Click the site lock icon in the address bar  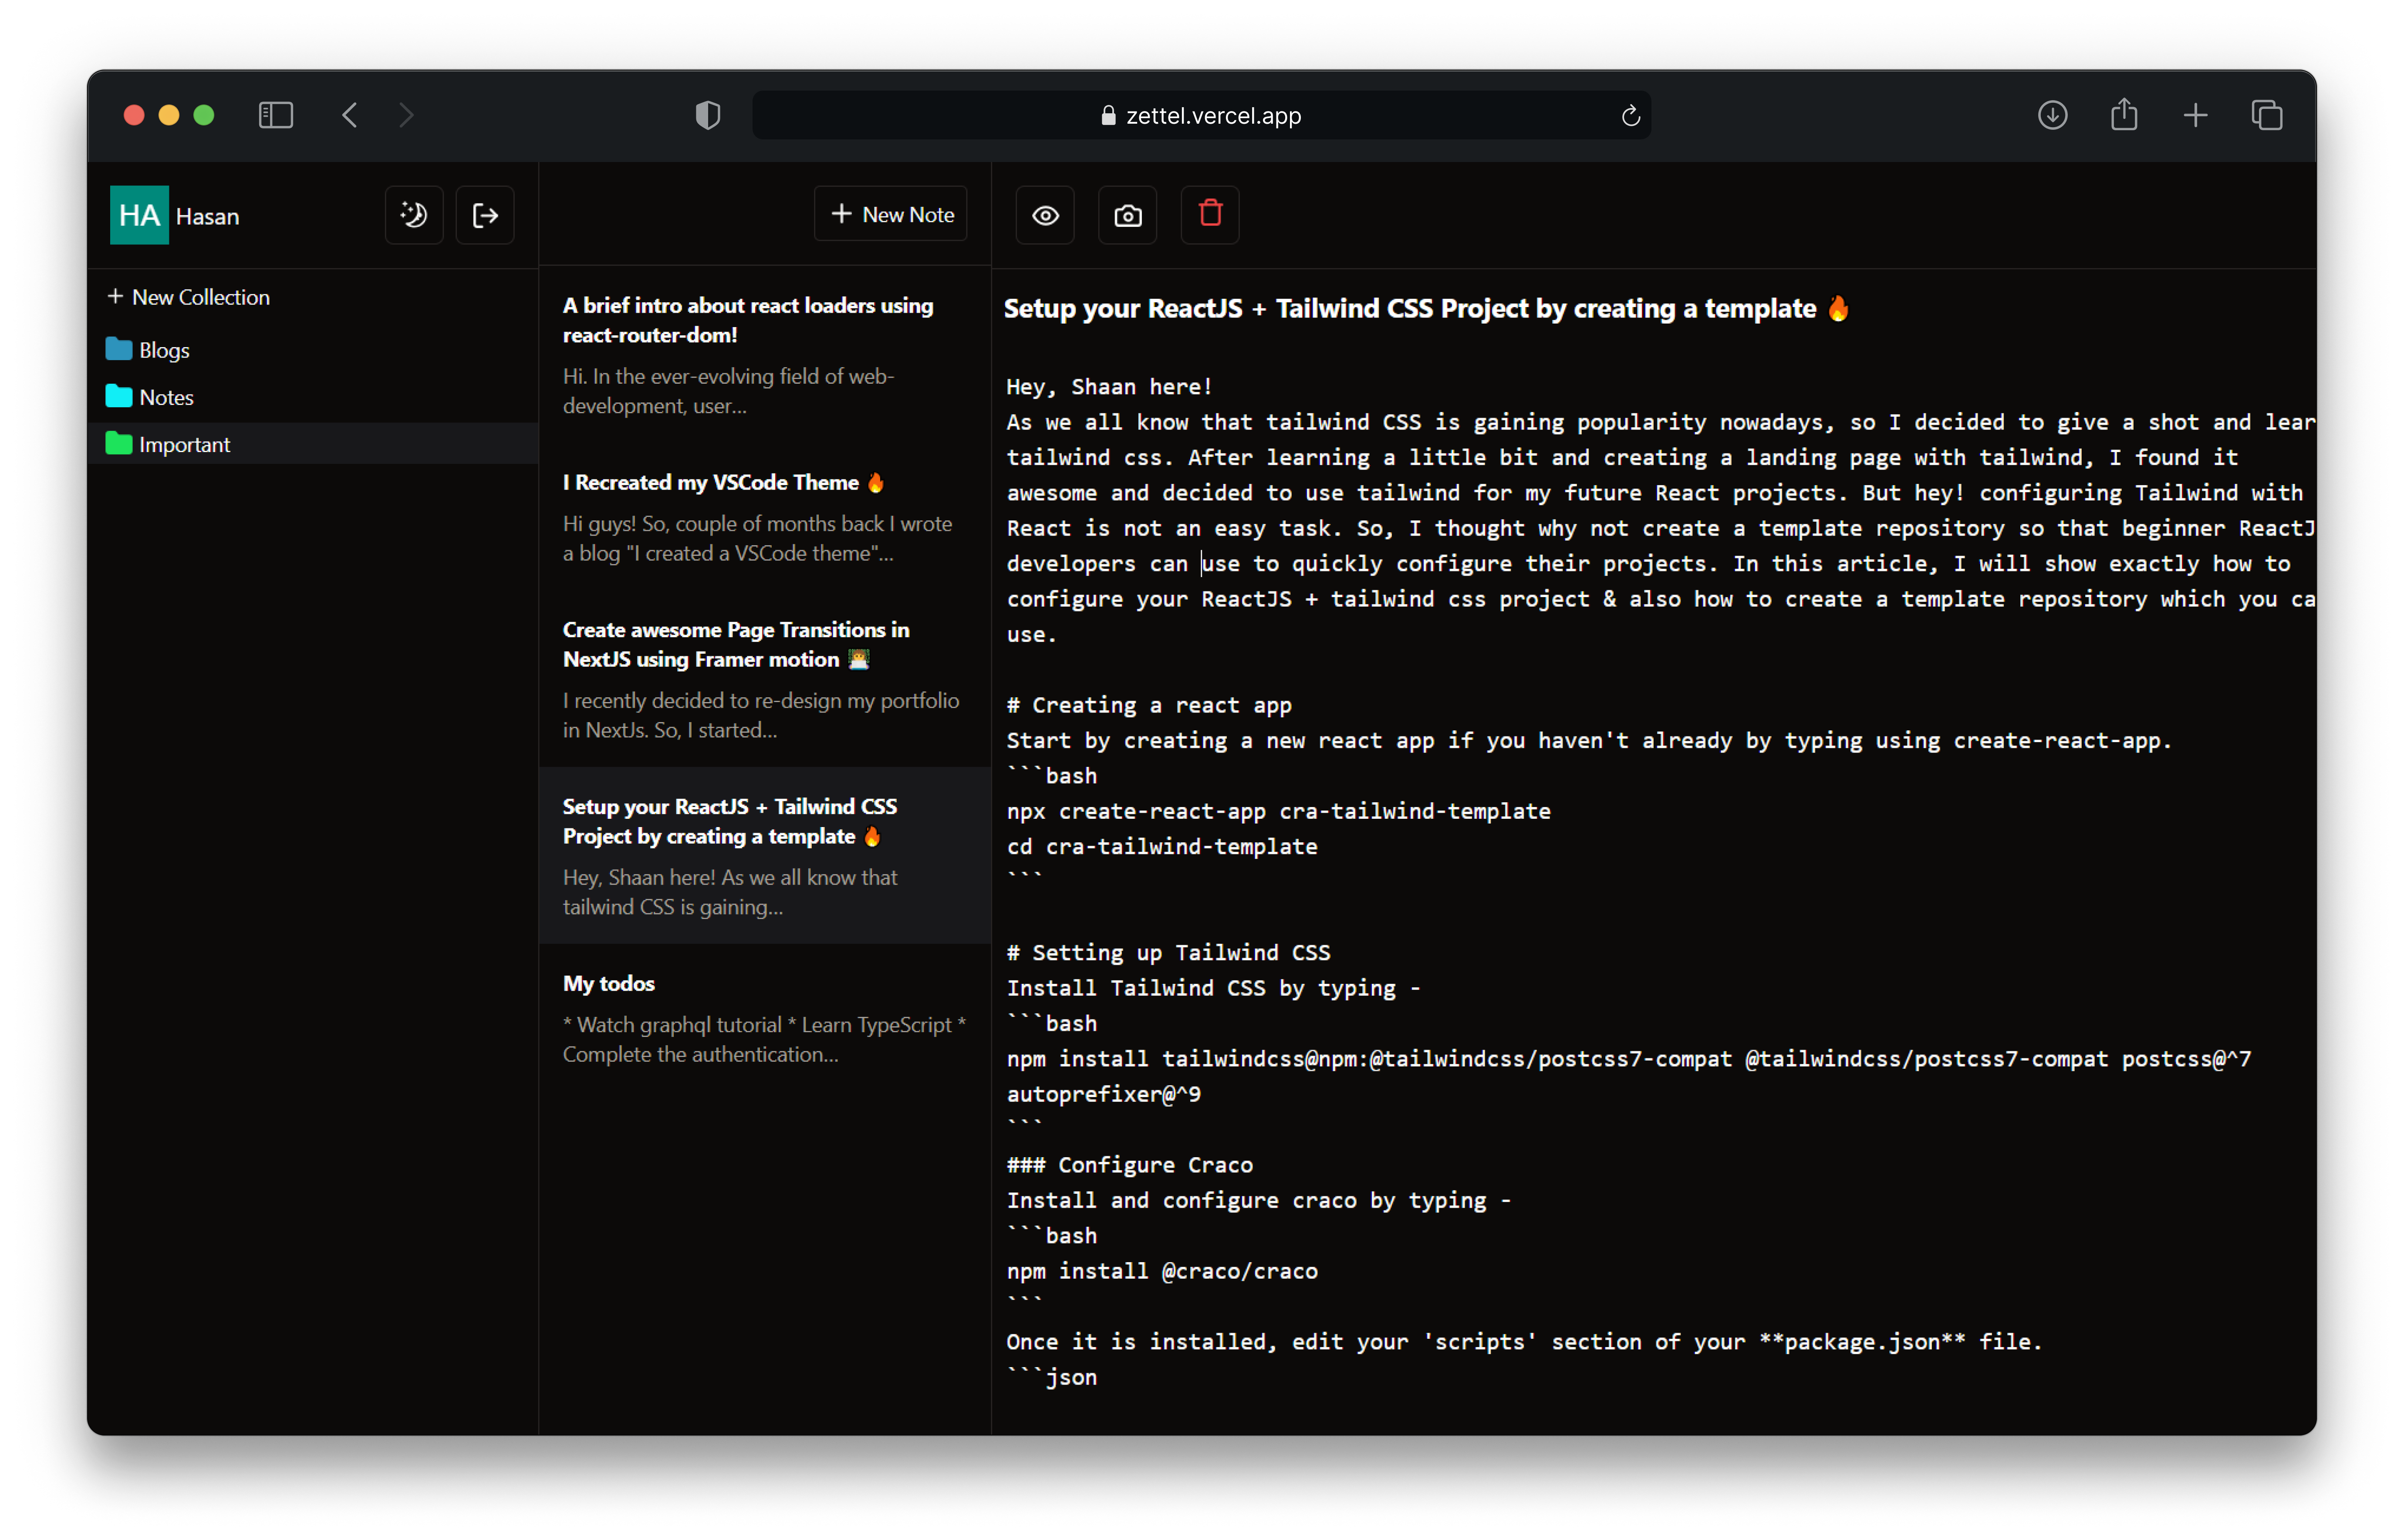coord(1108,116)
